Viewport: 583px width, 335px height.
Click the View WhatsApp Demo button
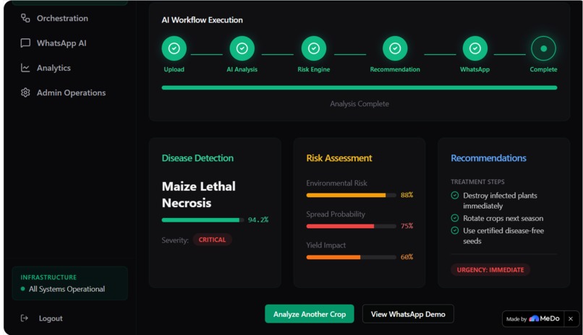click(408, 314)
